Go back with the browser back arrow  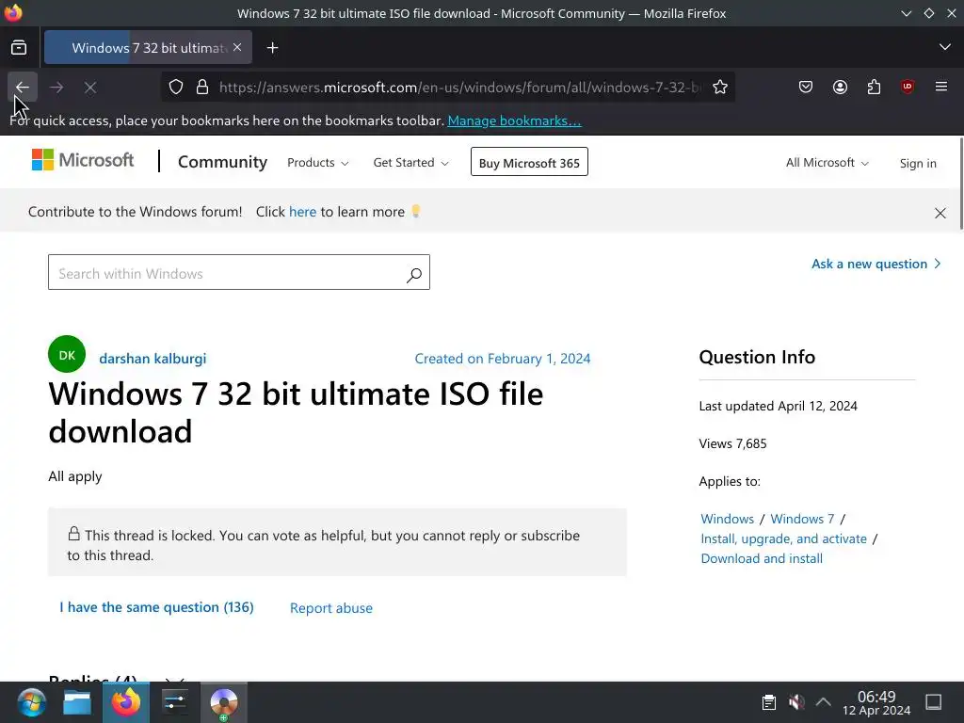23,88
